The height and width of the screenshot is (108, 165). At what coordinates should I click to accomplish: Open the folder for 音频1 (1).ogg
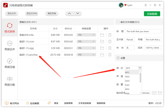pos(102,48)
